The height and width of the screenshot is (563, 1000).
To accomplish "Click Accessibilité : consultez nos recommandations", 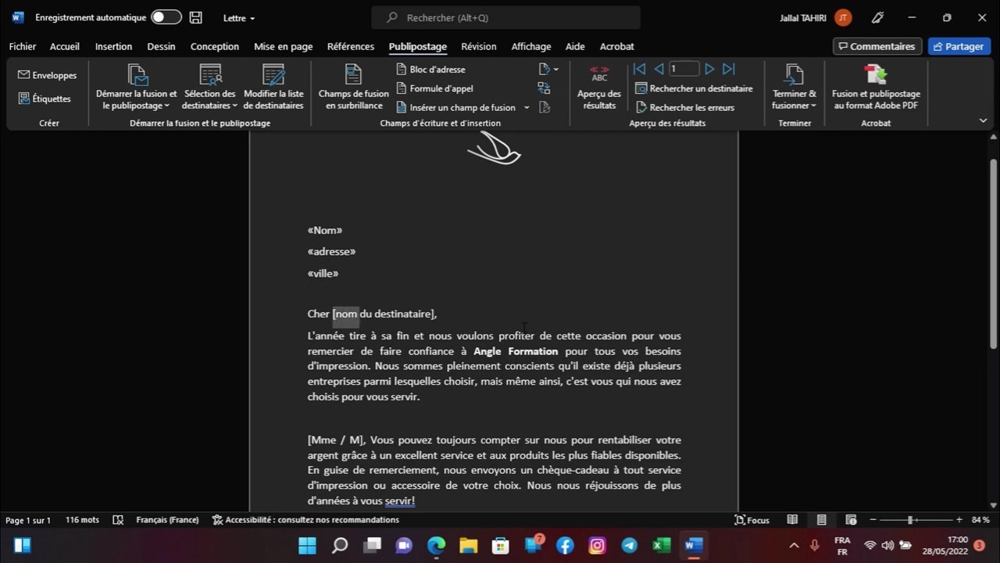I will click(x=306, y=520).
